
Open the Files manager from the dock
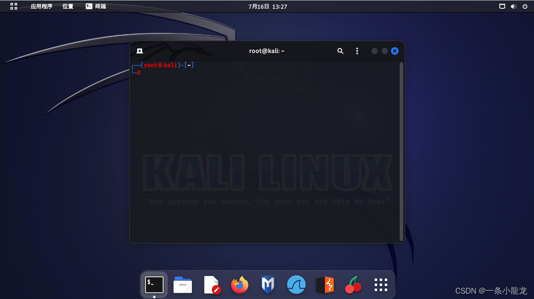pyautogui.click(x=183, y=285)
